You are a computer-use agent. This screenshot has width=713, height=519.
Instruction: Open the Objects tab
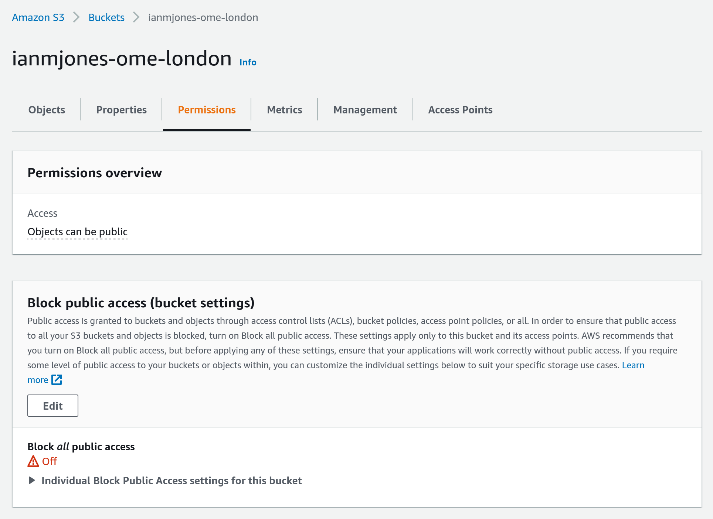pos(47,110)
